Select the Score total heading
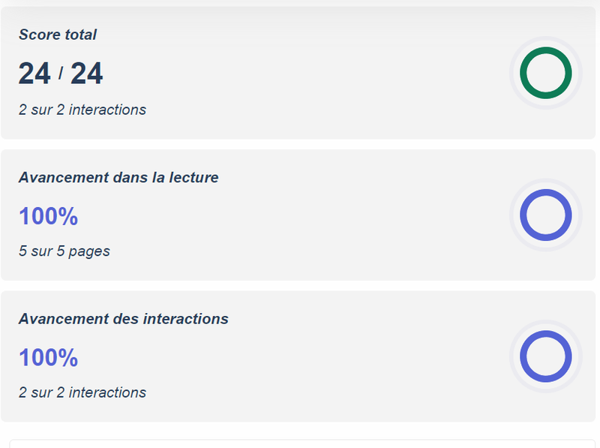600x448 pixels. click(x=58, y=35)
